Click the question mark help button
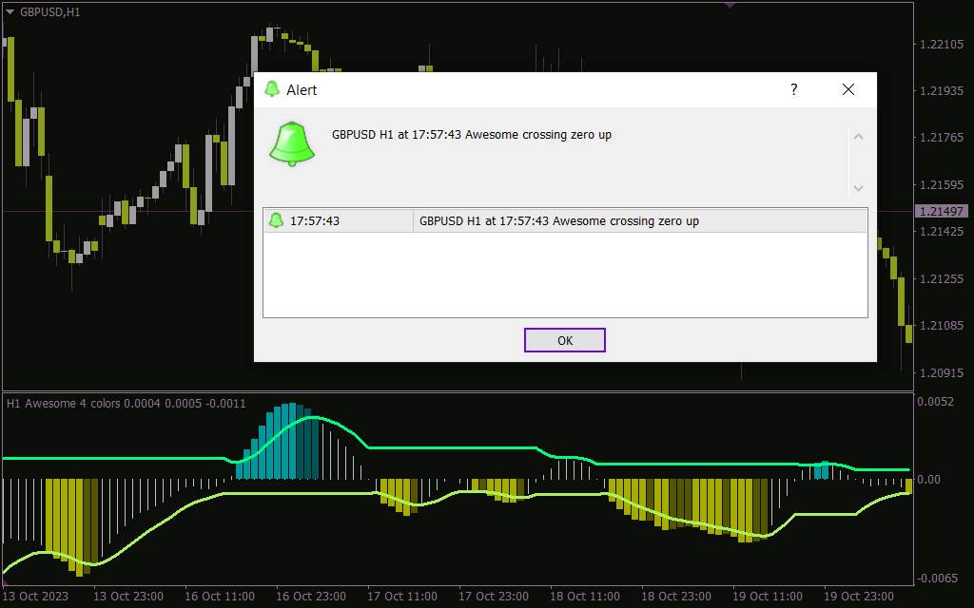 click(794, 89)
